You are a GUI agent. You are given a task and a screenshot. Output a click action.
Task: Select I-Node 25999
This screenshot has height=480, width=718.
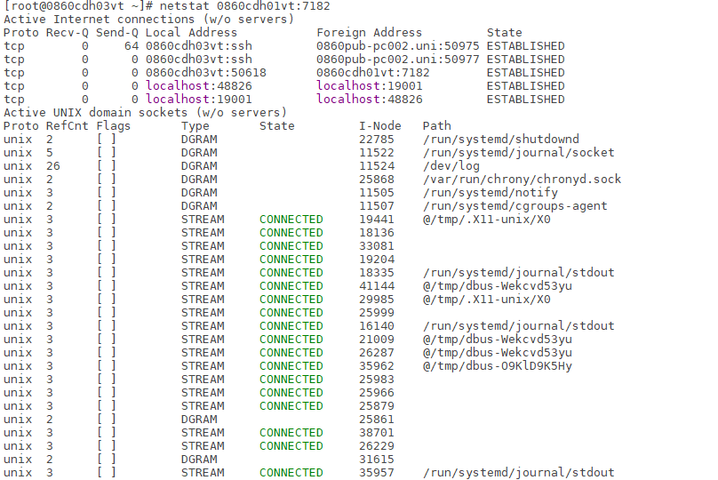[x=377, y=312]
